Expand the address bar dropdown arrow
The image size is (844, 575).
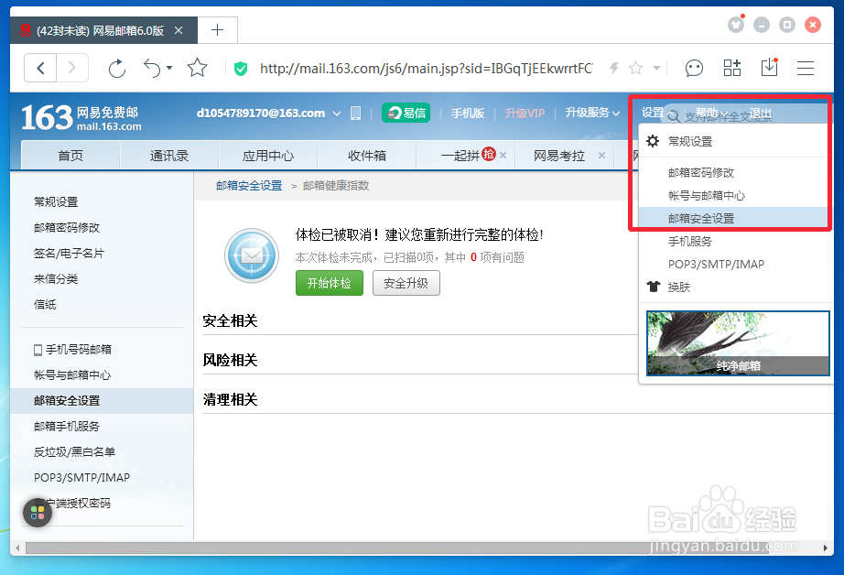coord(656,69)
